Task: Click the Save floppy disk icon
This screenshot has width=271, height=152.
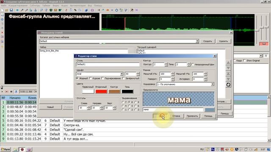Action: coord(11,10)
